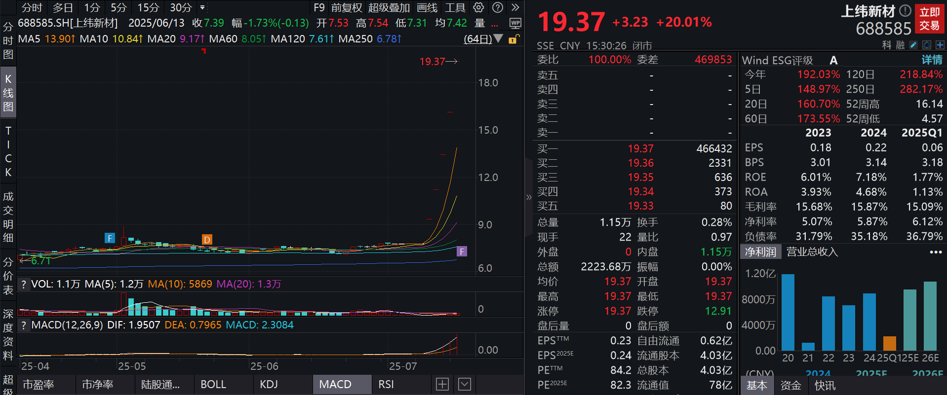Click the pencil edit icon beside 科 融
The width and height of the screenshot is (947, 395).
coord(913,45)
